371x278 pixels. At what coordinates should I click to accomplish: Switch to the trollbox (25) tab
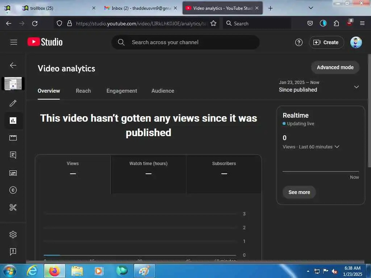tap(58, 8)
